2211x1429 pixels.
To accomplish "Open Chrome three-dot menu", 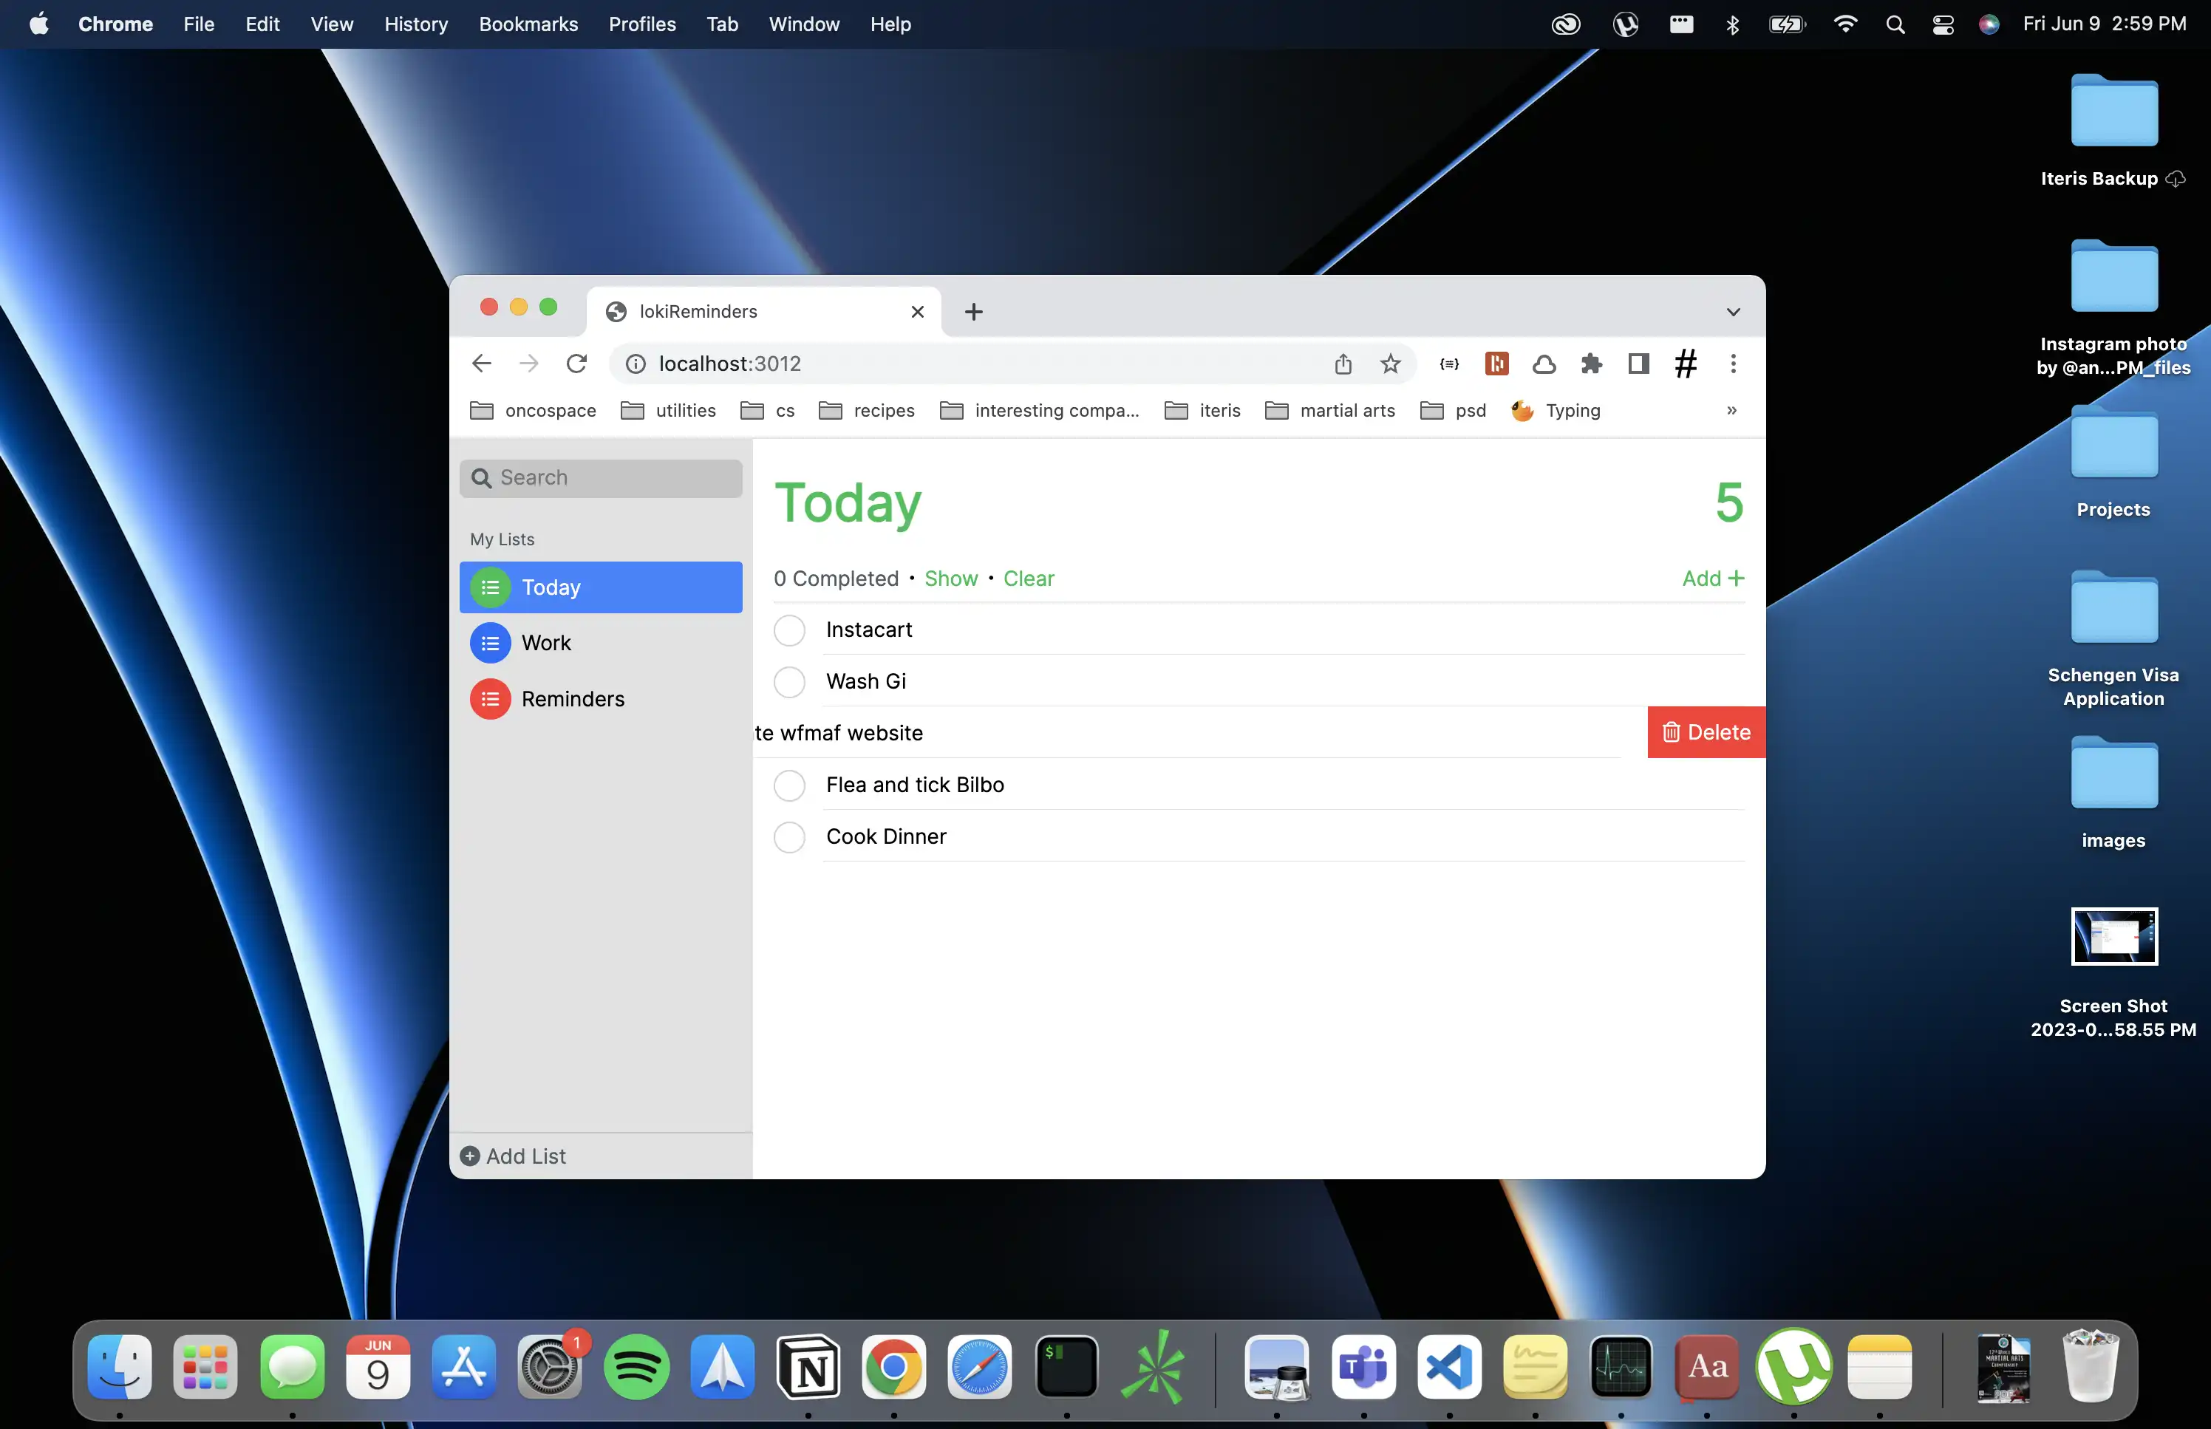I will coord(1732,364).
